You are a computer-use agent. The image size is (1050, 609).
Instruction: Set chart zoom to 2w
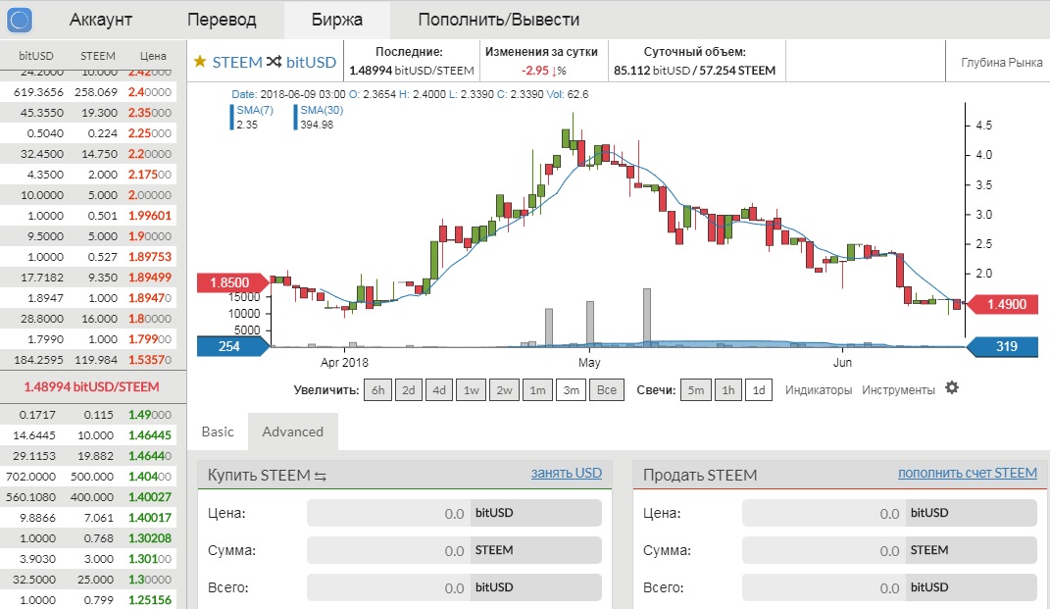click(x=504, y=390)
